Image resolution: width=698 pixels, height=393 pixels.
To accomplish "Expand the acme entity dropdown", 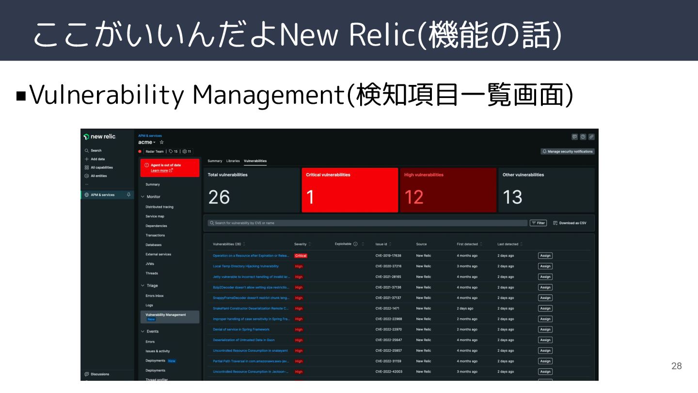I will [x=147, y=142].
